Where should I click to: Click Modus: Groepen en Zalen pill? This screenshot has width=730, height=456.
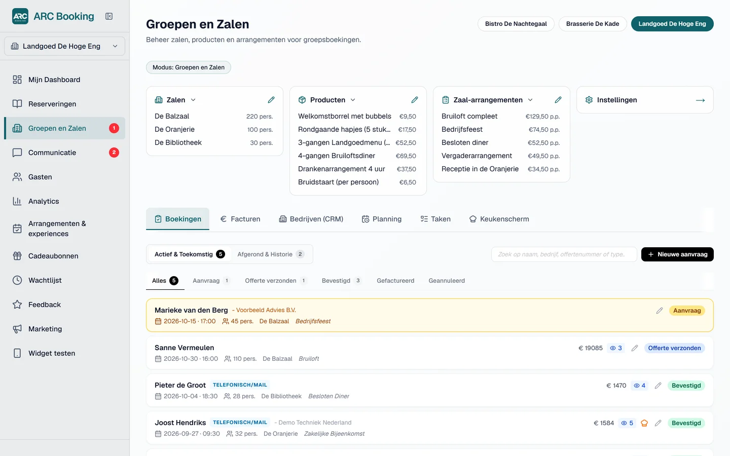pos(189,67)
